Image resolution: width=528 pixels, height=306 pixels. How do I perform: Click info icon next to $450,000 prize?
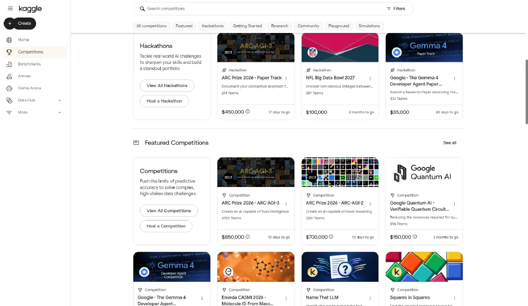247,112
